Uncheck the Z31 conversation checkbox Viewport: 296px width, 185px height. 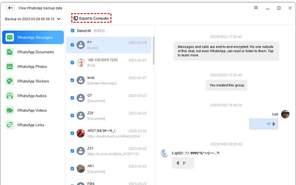point(72,151)
